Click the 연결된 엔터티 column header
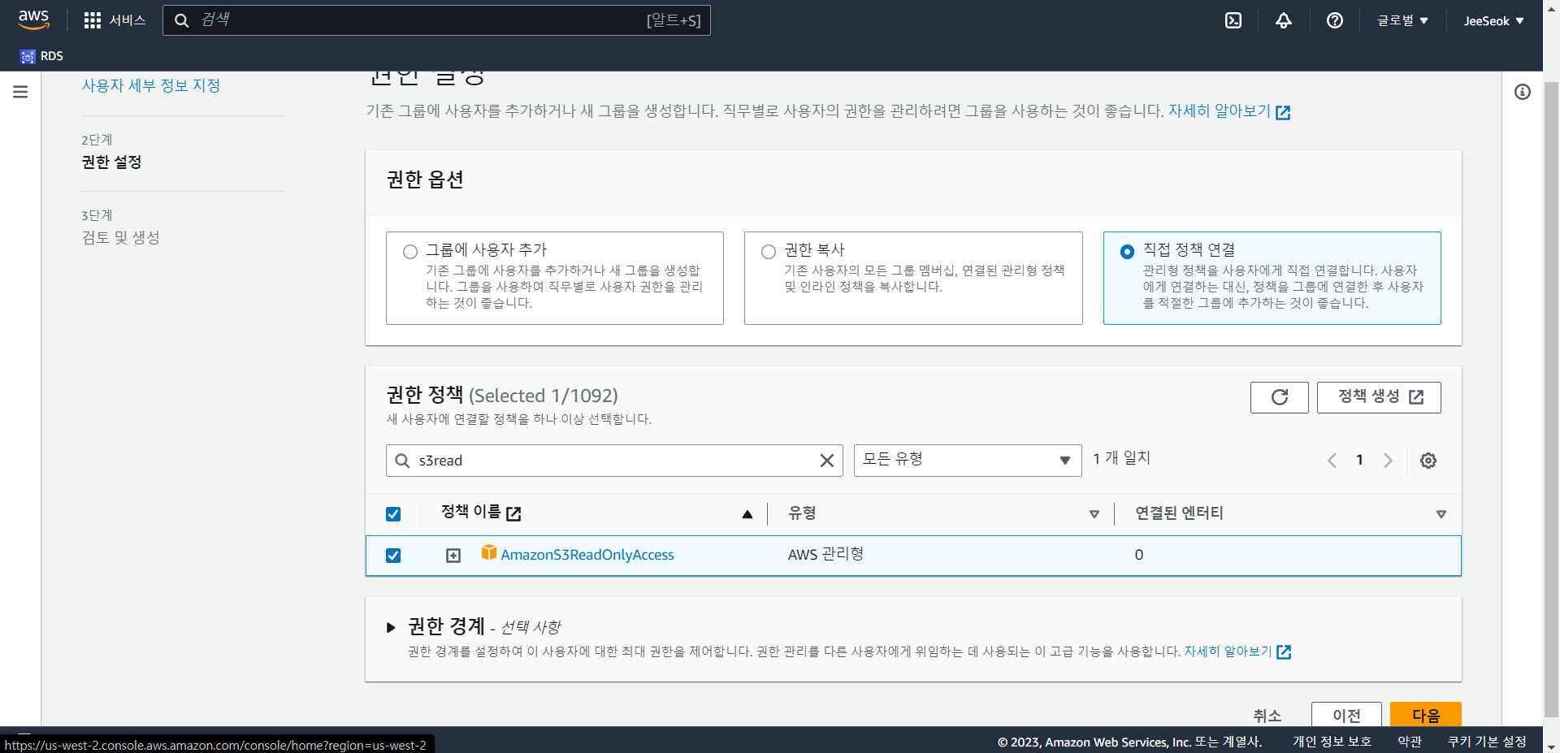This screenshot has width=1560, height=753. (x=1179, y=513)
